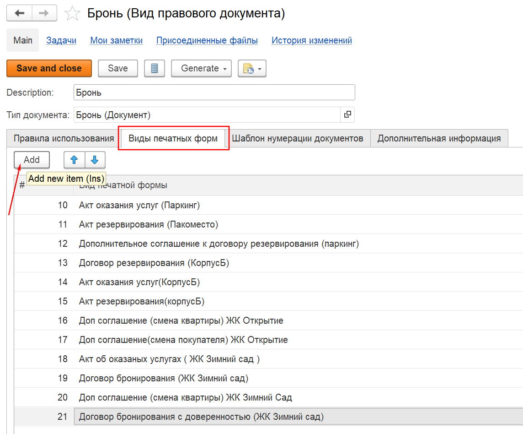Expand the Generate dropdown menu

(201, 68)
